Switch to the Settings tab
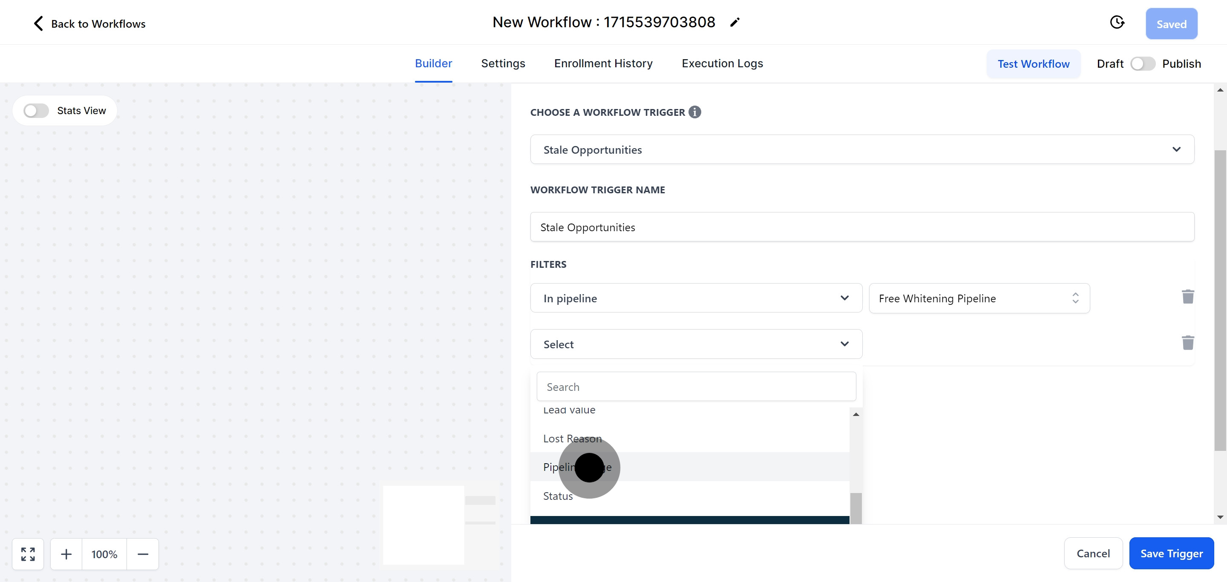Viewport: 1227px width, 582px height. click(503, 63)
